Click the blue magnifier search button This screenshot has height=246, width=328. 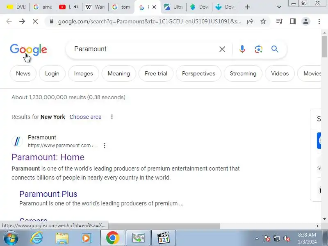[275, 49]
